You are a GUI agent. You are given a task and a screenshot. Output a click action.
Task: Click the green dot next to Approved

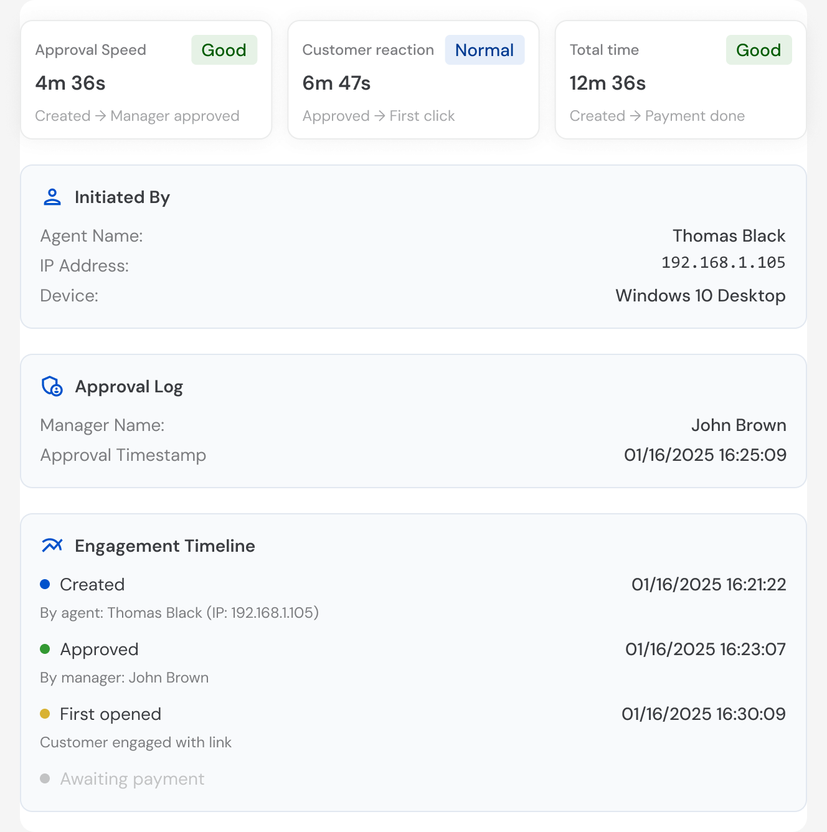click(x=45, y=649)
